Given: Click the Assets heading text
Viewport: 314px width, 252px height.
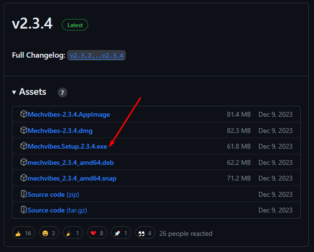Looking at the screenshot, I should (x=33, y=92).
